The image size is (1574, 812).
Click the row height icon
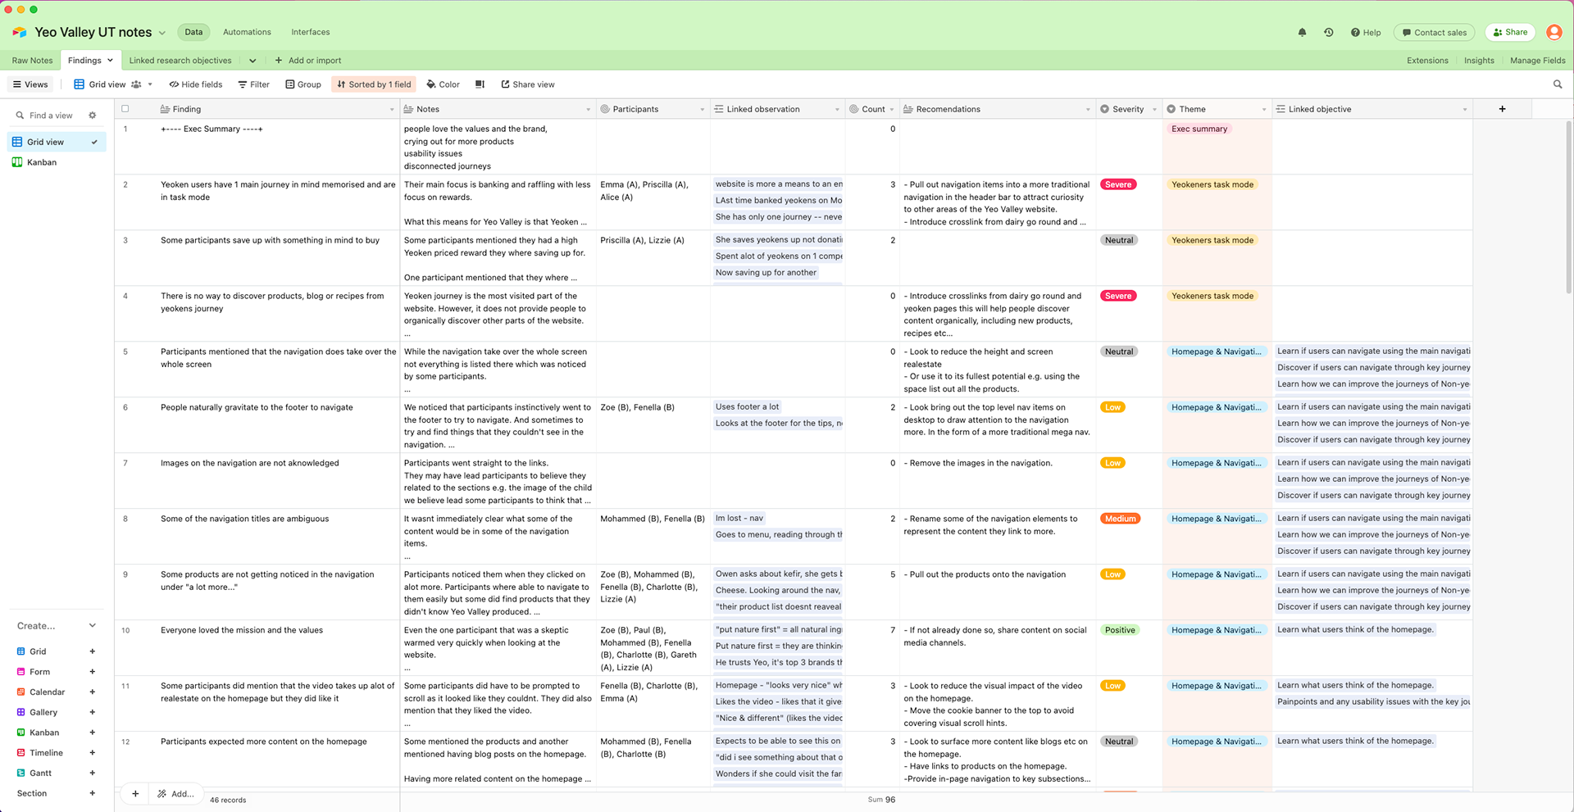click(x=480, y=84)
